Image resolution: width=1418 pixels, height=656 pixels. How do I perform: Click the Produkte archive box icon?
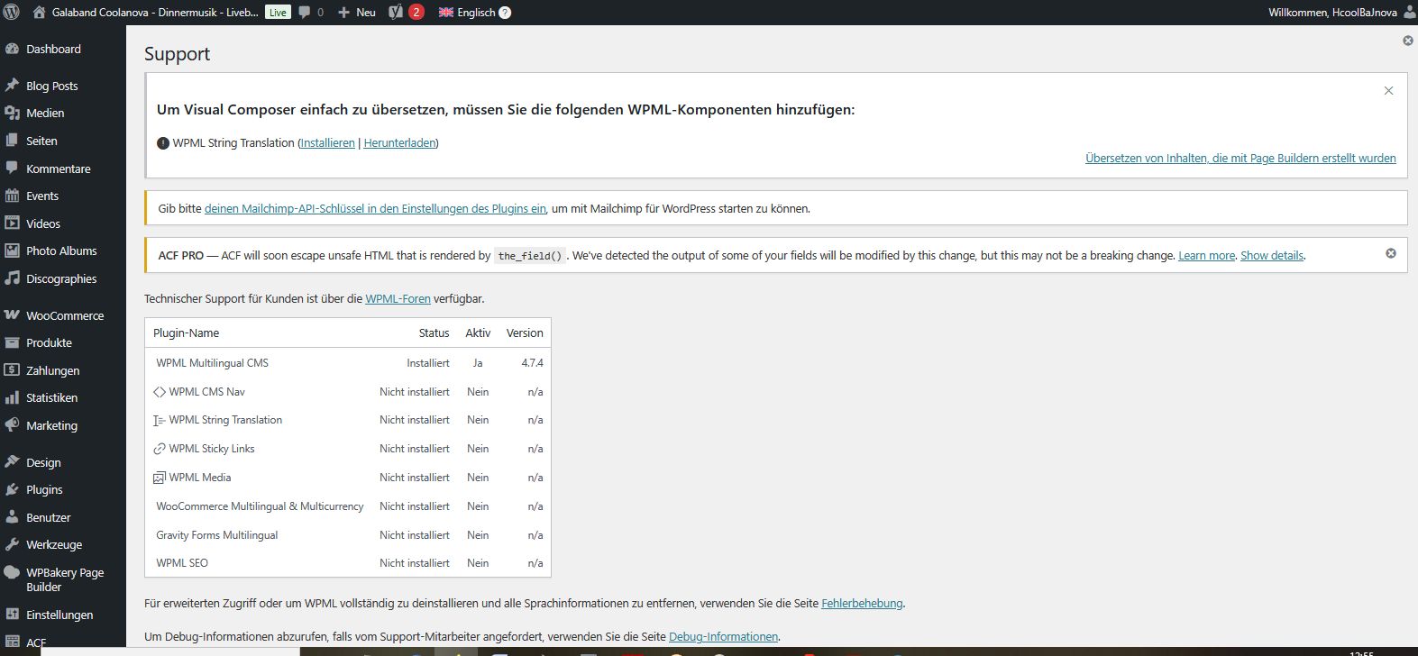(12, 342)
